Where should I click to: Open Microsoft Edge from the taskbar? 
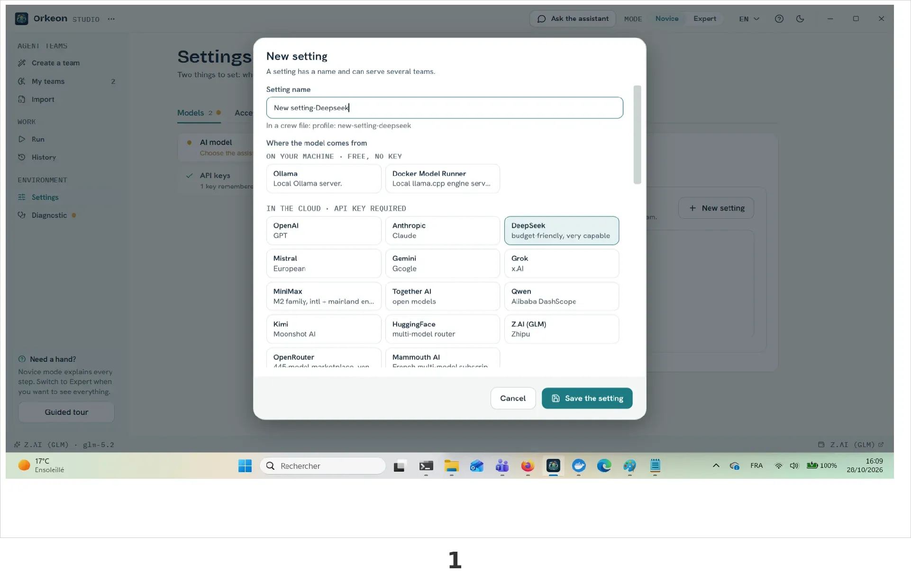pos(604,466)
